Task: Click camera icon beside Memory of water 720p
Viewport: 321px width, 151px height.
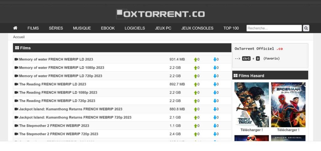Action: [16, 76]
